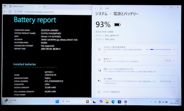Image resolution: width=184 pixels, height=111 pixels.
Task: Click the power mode gauge icon
Action: pos(99,60)
